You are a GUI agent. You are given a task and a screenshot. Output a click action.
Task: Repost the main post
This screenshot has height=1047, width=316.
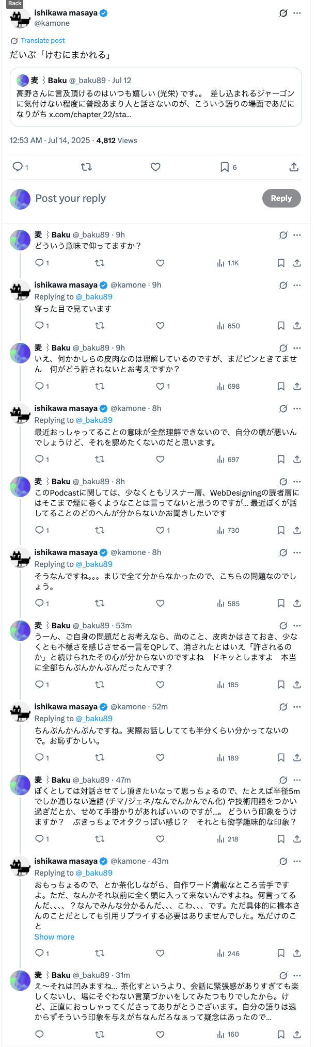(86, 167)
